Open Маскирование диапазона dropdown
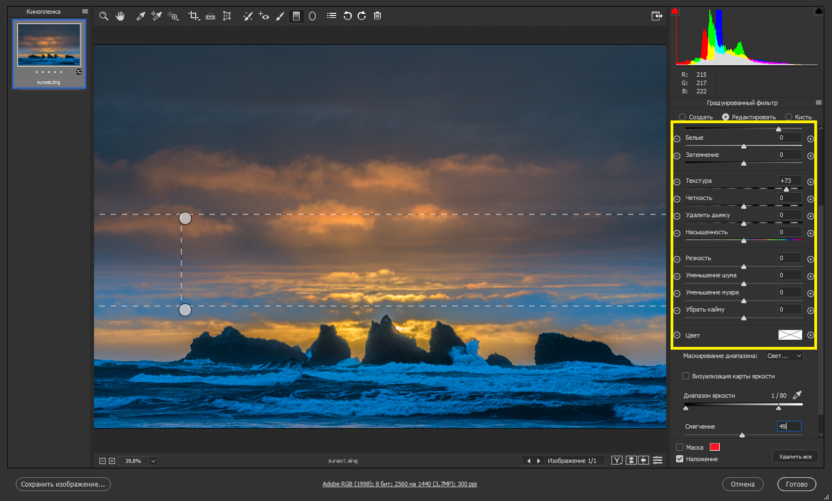The width and height of the screenshot is (832, 501). pyautogui.click(x=784, y=356)
